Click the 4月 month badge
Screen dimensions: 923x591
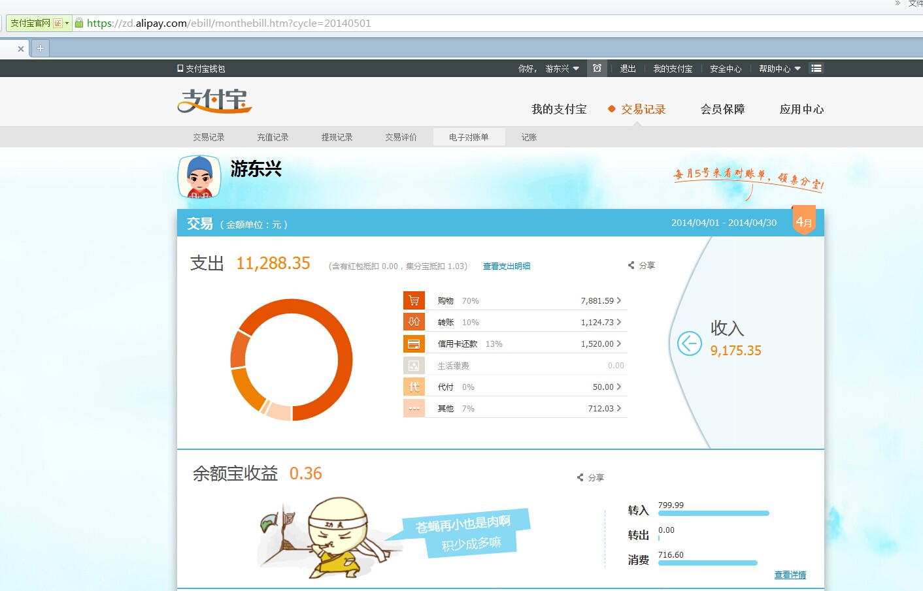(x=804, y=221)
